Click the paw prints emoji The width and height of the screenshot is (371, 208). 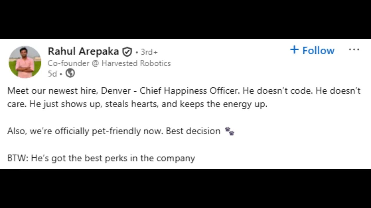coord(230,131)
